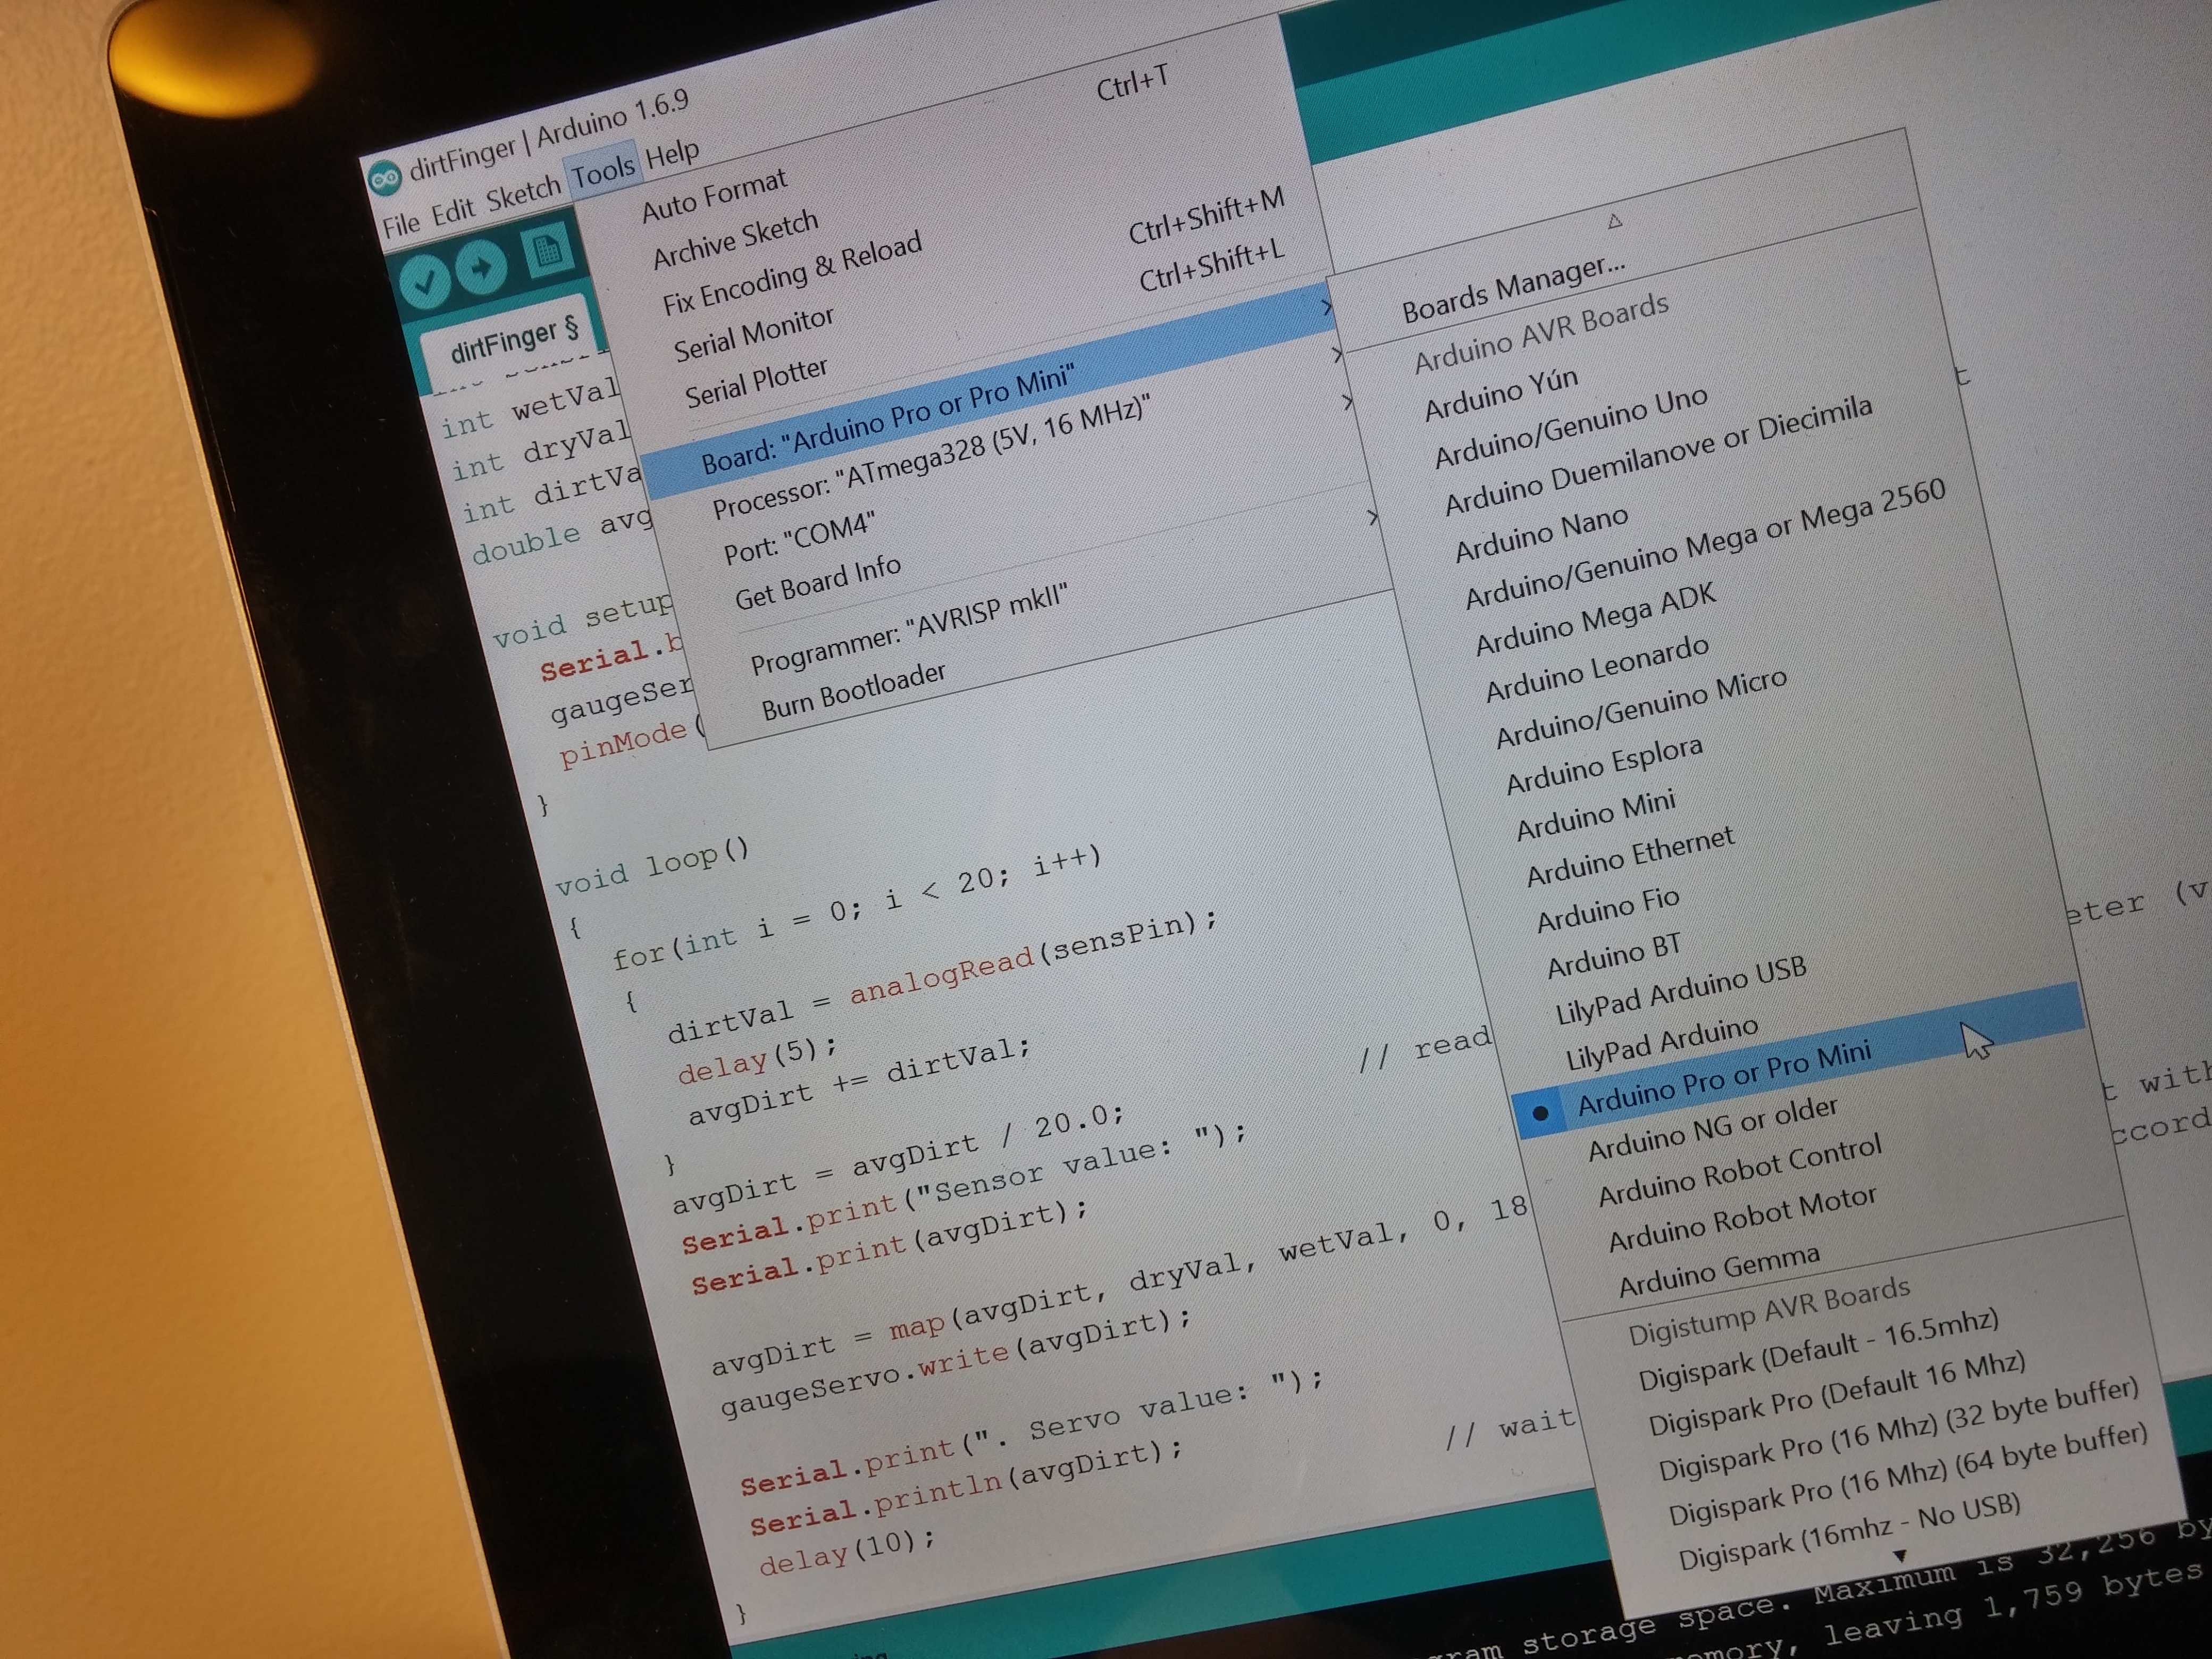Open Boards Manager...

point(1513,289)
